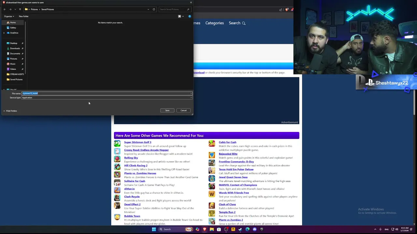Open the Bubble Town link
Screen dimensions: 417x234
pyautogui.click(x=132, y=216)
